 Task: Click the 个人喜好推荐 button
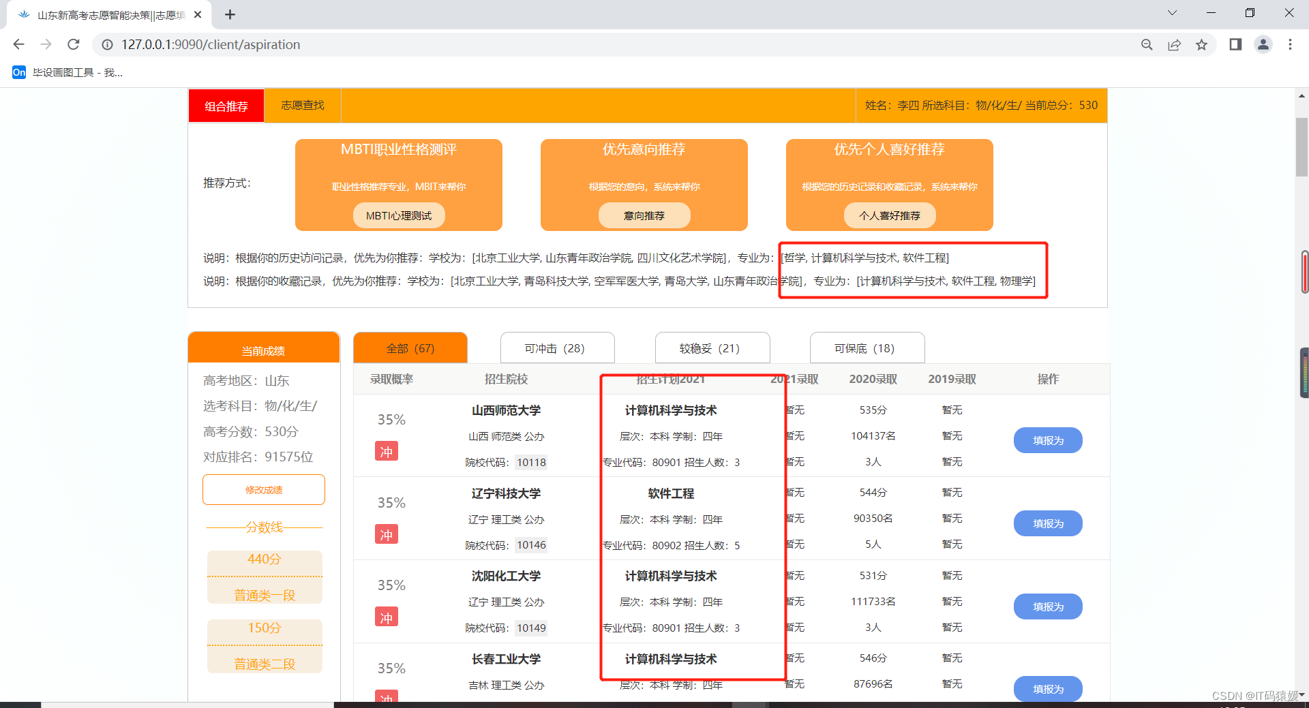click(x=890, y=215)
